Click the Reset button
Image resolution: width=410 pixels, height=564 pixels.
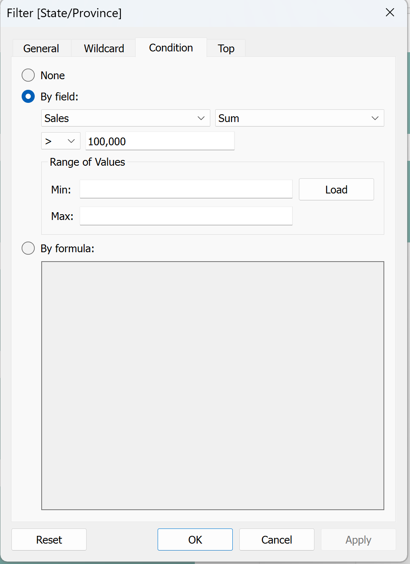click(x=49, y=540)
